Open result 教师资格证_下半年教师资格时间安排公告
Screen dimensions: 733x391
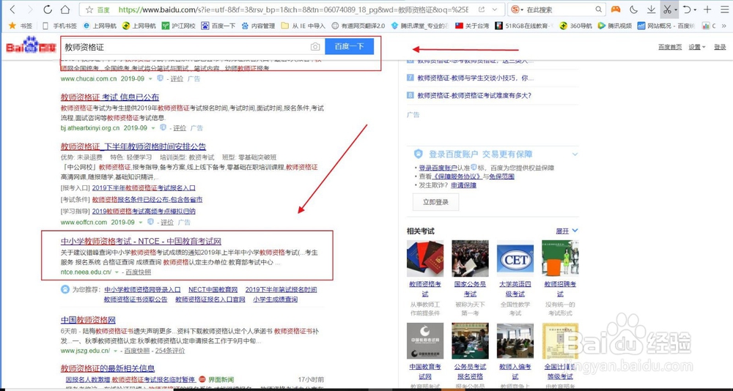[133, 146]
